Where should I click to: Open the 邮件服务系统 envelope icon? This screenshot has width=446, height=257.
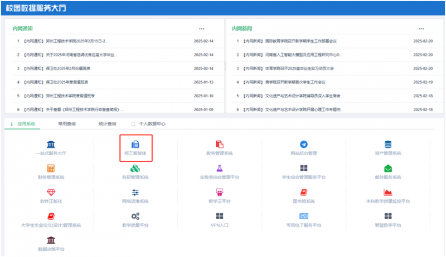click(387, 169)
